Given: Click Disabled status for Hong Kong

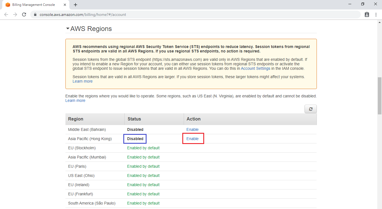Looking at the screenshot, I should click(x=135, y=139).
